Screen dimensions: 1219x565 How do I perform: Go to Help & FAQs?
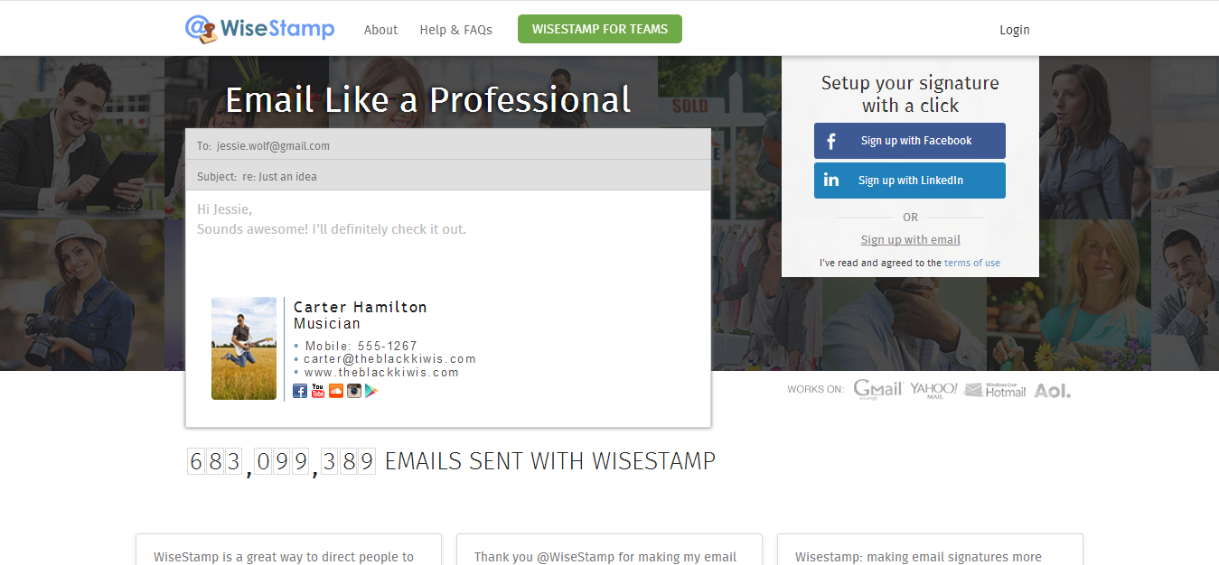pos(456,30)
